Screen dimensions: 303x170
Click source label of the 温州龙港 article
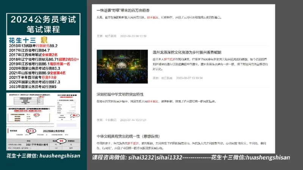(x=162, y=78)
